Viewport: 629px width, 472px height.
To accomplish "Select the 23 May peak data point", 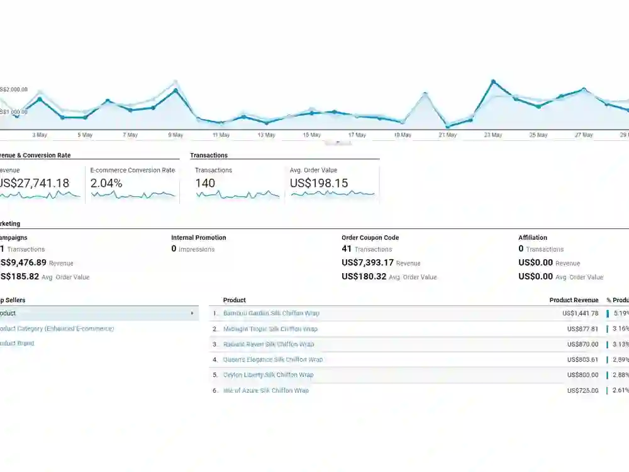I will tap(493, 81).
